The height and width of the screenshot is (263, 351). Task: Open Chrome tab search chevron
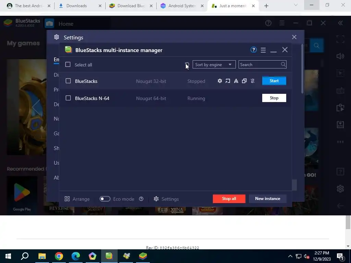point(296,5)
